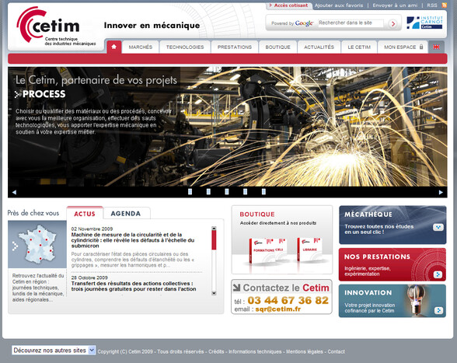Screen dimensions: 457x363
Task: Open the Crédits footer link
Action: (x=216, y=351)
